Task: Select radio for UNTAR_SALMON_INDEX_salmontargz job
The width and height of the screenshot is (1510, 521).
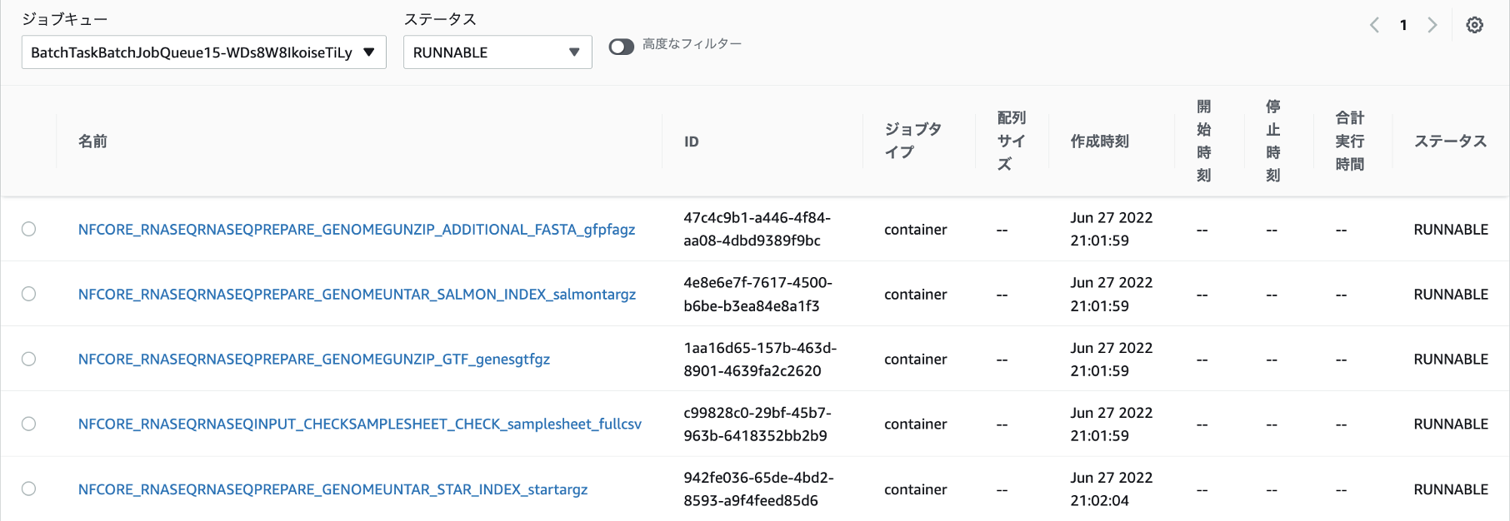Action: click(x=29, y=294)
